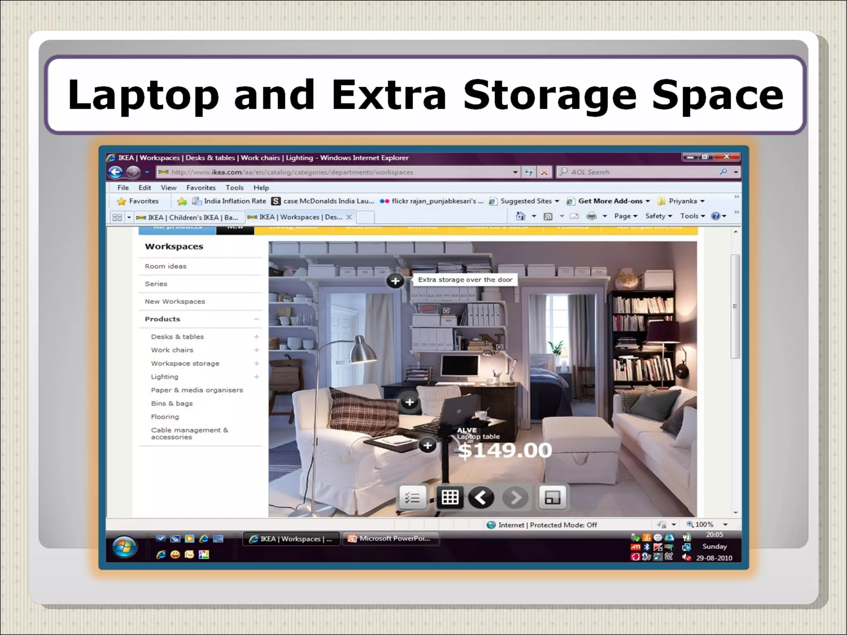The image size is (847, 635).
Task: Click the Print icon in IE toolbar
Action: point(592,216)
